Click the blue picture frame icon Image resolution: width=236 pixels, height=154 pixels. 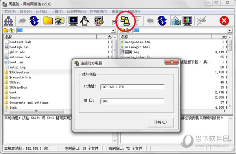pos(176,21)
